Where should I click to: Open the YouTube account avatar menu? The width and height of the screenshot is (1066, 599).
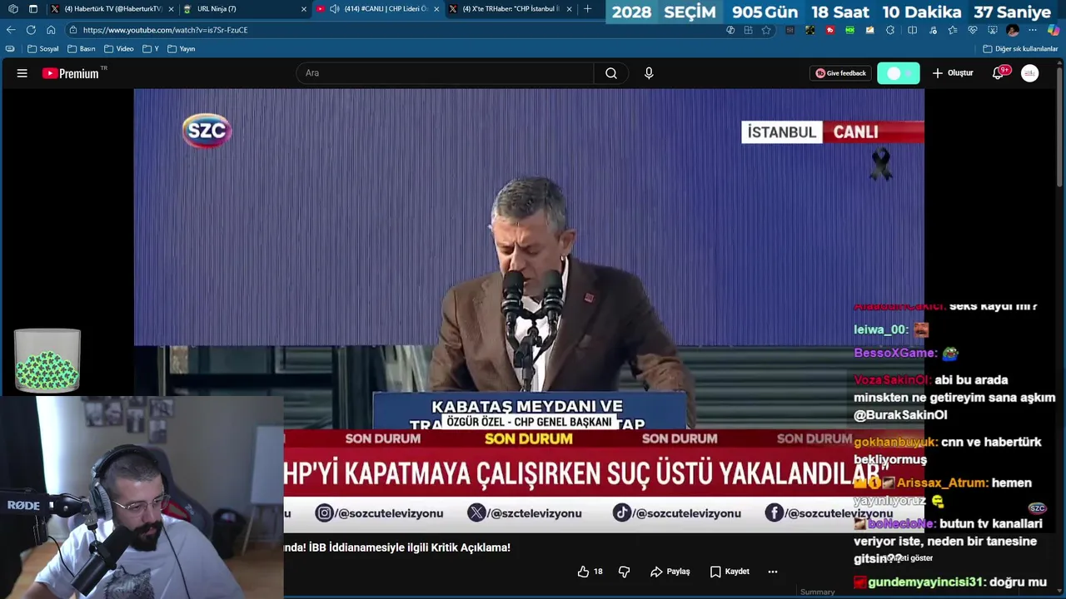pos(1030,73)
